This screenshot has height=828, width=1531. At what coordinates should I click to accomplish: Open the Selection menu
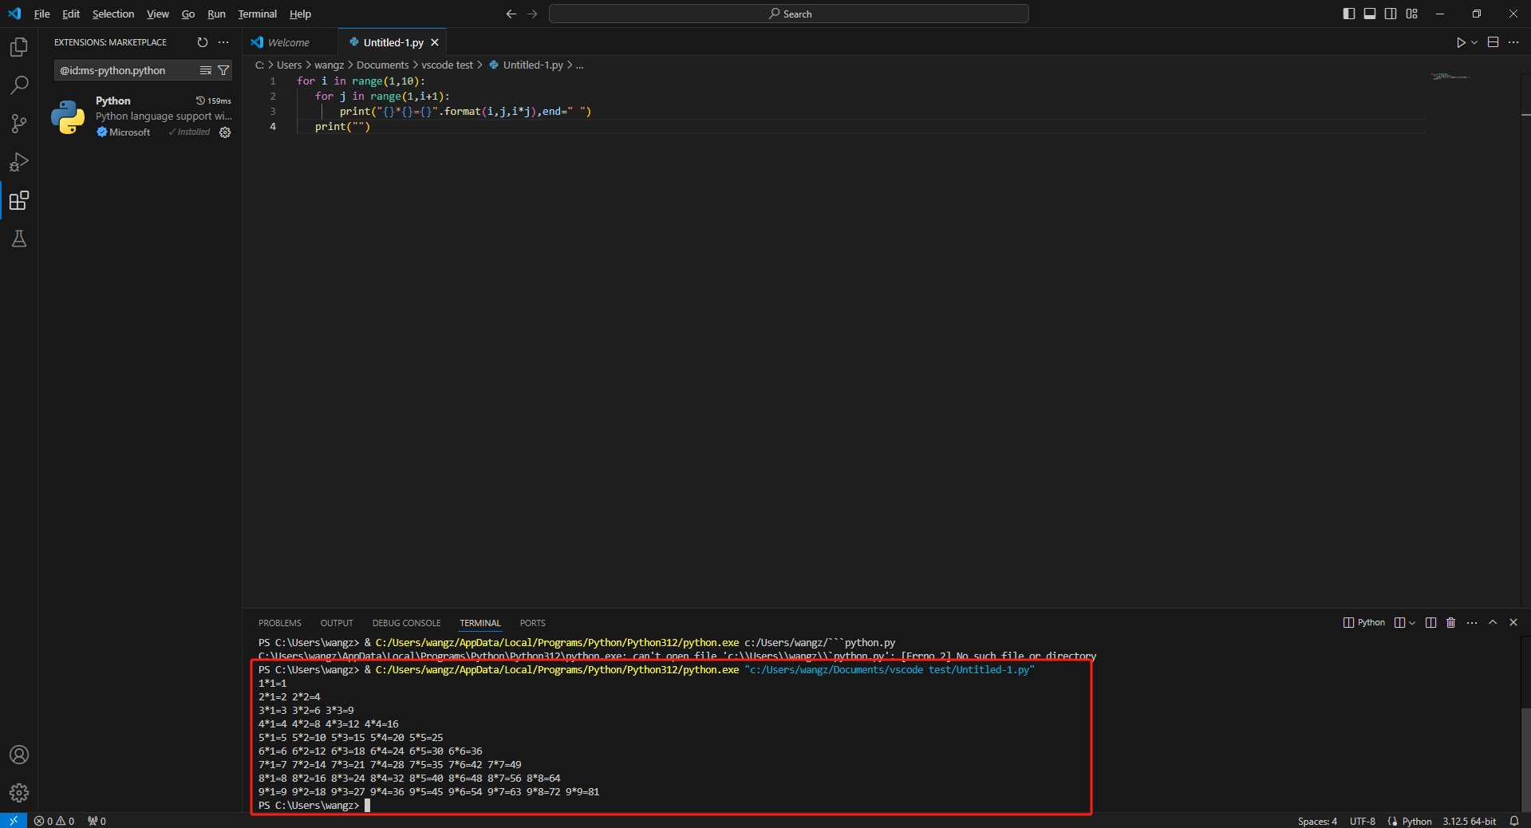click(x=113, y=14)
